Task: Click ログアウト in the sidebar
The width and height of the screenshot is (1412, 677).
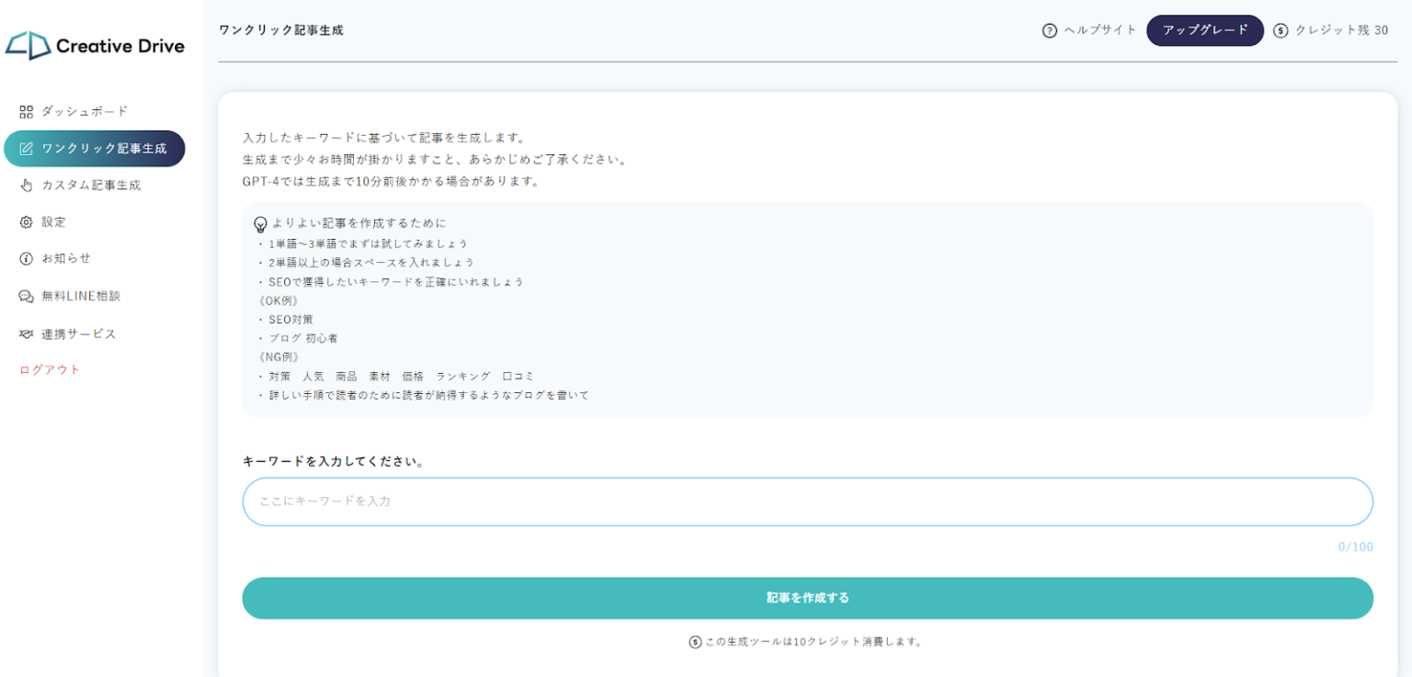Action: 46,369
